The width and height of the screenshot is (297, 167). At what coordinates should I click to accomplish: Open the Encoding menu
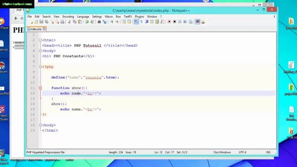tap(68, 17)
